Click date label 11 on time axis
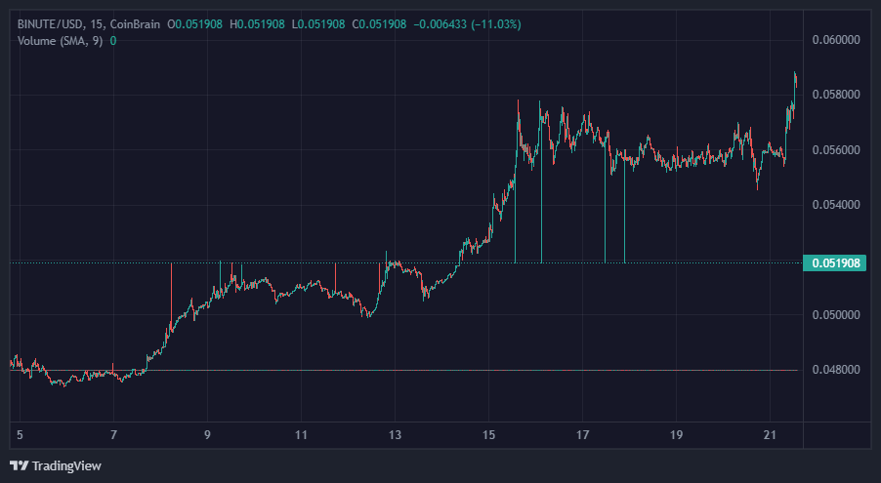The width and height of the screenshot is (881, 483). [301, 435]
